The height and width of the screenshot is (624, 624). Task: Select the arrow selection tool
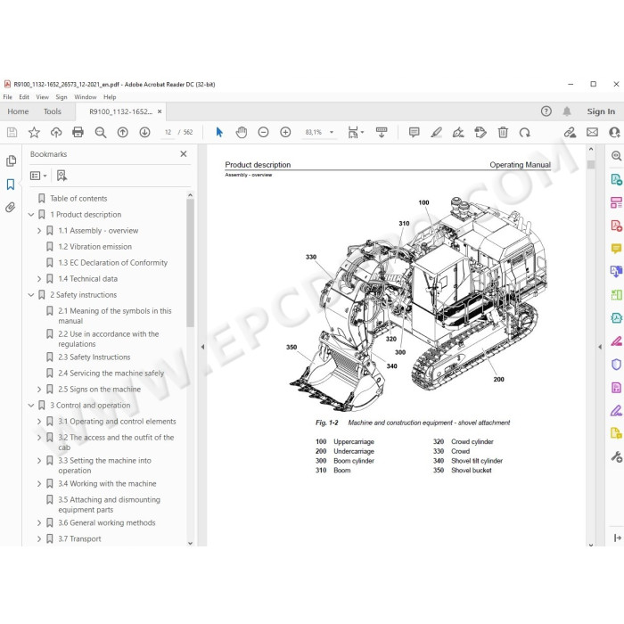point(219,132)
